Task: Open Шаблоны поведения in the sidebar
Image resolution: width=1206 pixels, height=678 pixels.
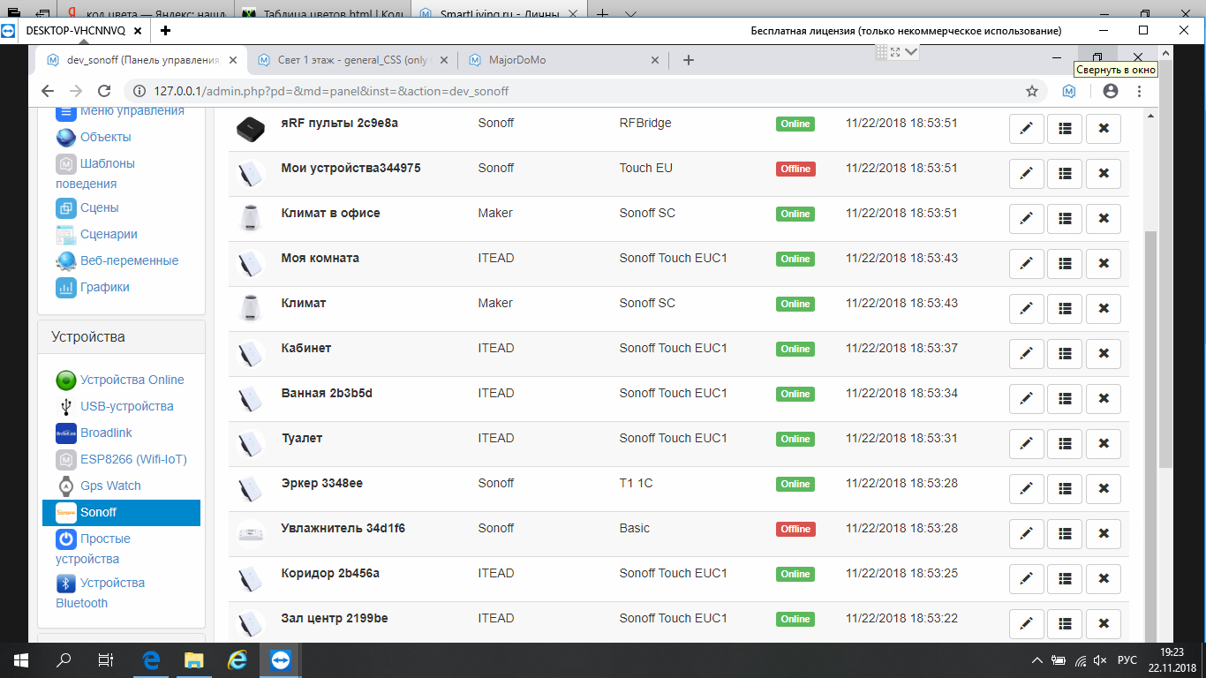Action: [x=95, y=173]
